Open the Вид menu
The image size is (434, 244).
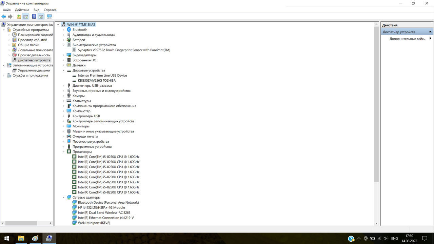36,10
